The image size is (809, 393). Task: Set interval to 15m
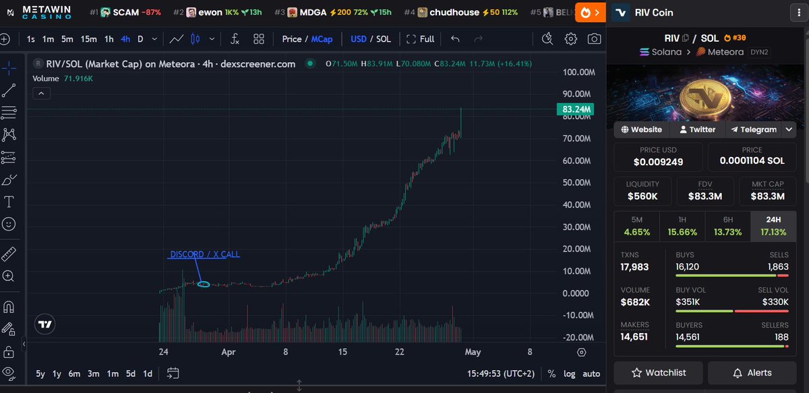(88, 39)
